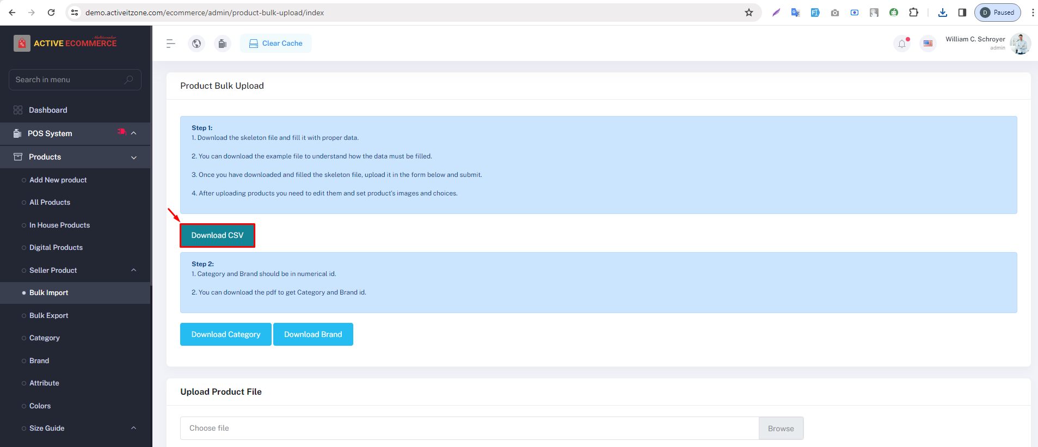This screenshot has height=447, width=1038.
Task: Click the Products box icon in sidebar
Action: 18,157
